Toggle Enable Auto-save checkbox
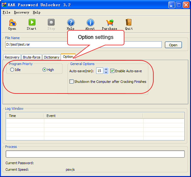The height and width of the screenshot is (177, 191). (112, 71)
